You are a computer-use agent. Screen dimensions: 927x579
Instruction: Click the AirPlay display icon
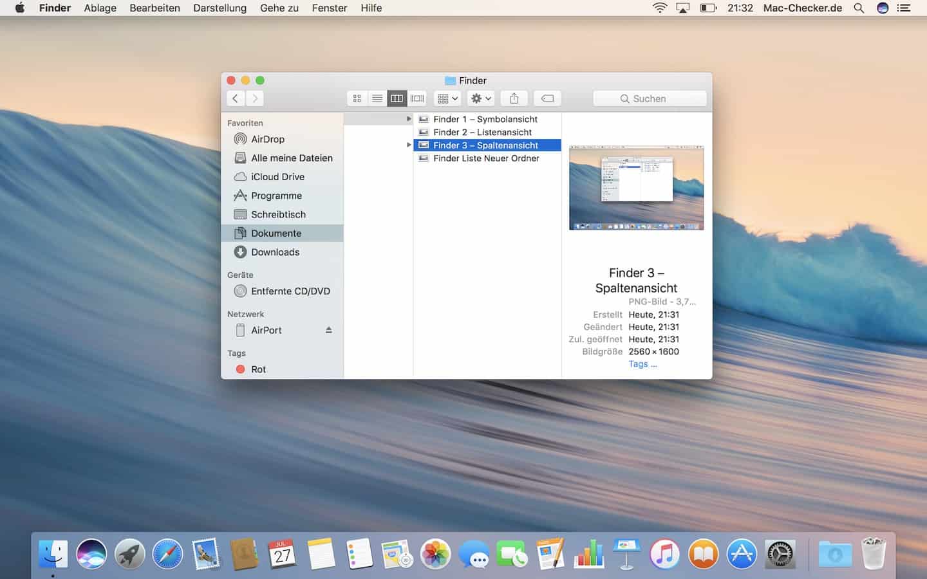[683, 8]
